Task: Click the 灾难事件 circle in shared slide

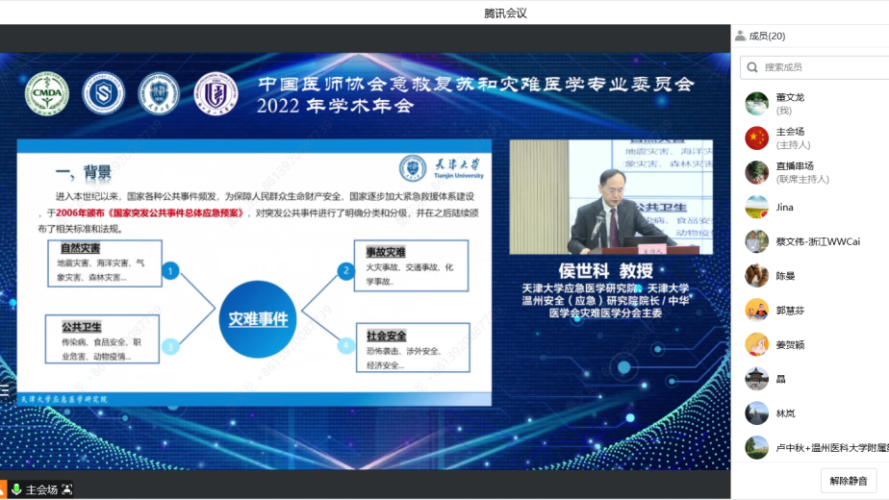Action: coord(258,319)
